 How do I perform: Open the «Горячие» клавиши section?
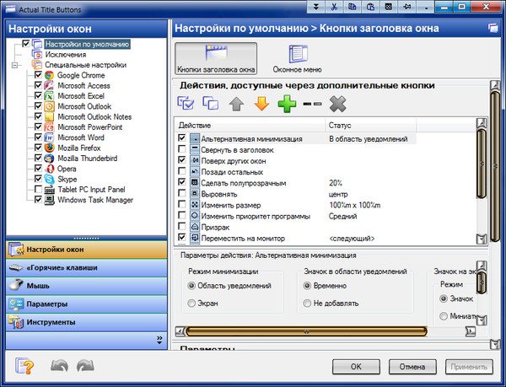[x=84, y=267]
